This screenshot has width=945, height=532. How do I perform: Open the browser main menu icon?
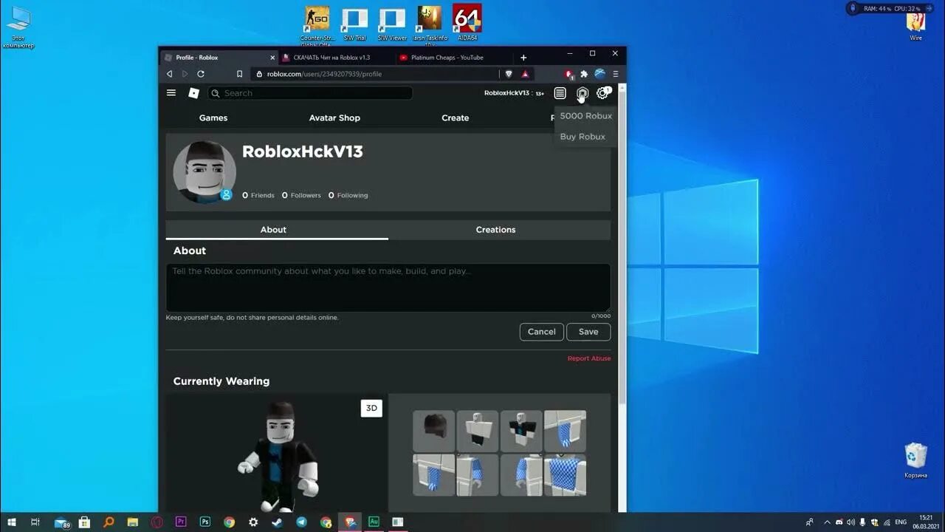pyautogui.click(x=616, y=74)
